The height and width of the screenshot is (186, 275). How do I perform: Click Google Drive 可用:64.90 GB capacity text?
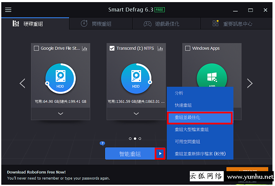[x=61, y=101]
